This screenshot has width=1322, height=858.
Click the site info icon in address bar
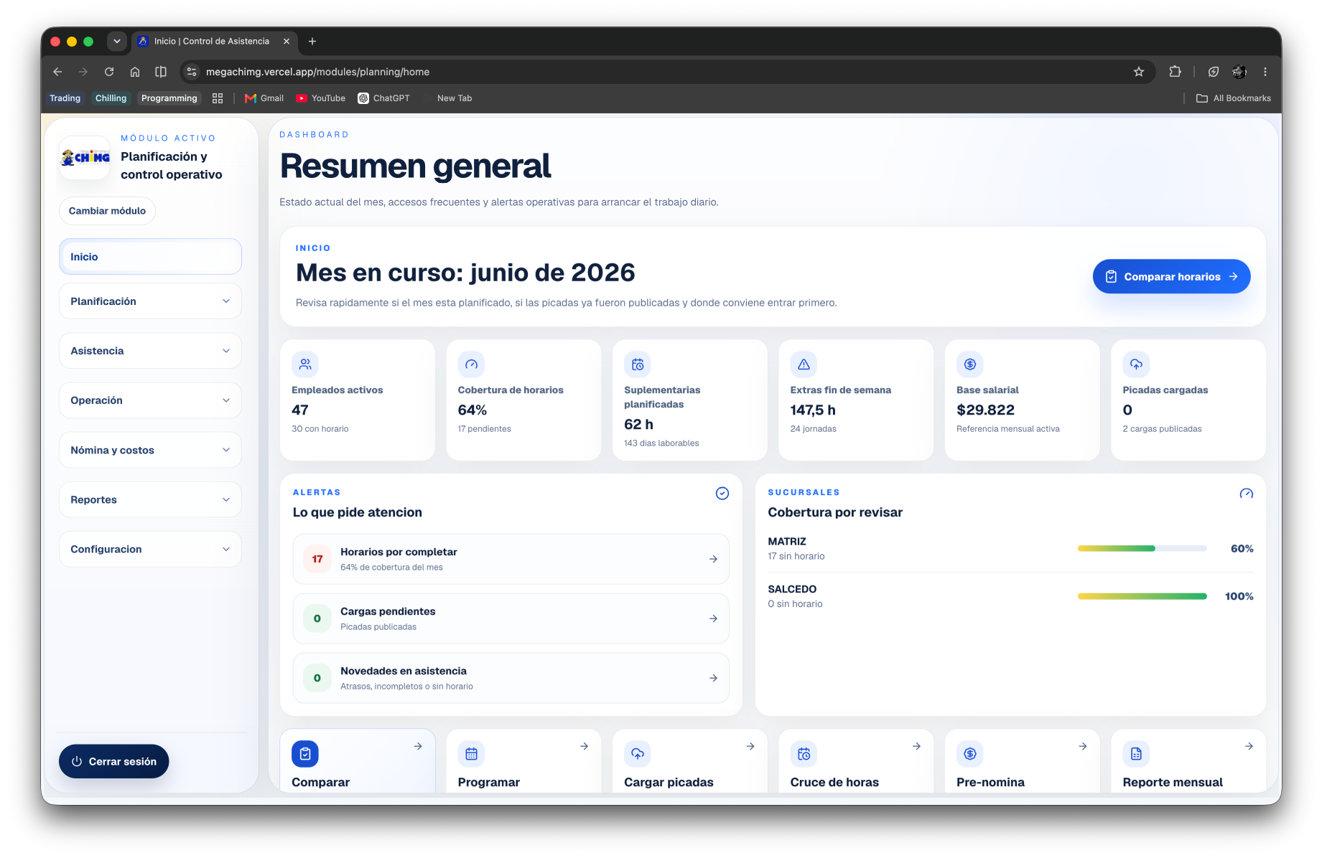tap(192, 72)
